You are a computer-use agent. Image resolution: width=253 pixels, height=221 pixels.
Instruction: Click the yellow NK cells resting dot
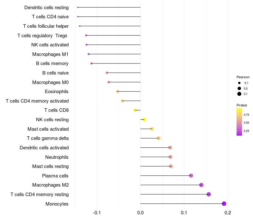click(144, 120)
